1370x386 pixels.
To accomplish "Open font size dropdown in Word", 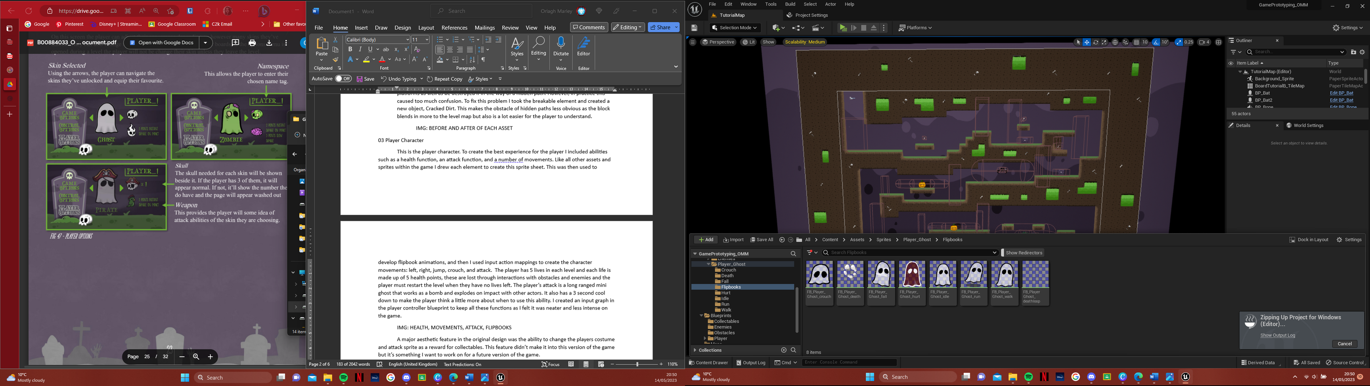I will pos(427,39).
